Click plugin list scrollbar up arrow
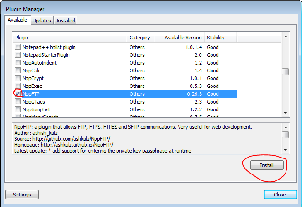Viewport: 302px width, 207px height. 286,36
